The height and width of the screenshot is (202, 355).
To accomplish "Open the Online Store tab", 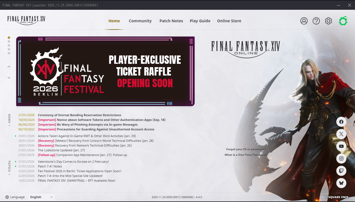I will [x=229, y=21].
